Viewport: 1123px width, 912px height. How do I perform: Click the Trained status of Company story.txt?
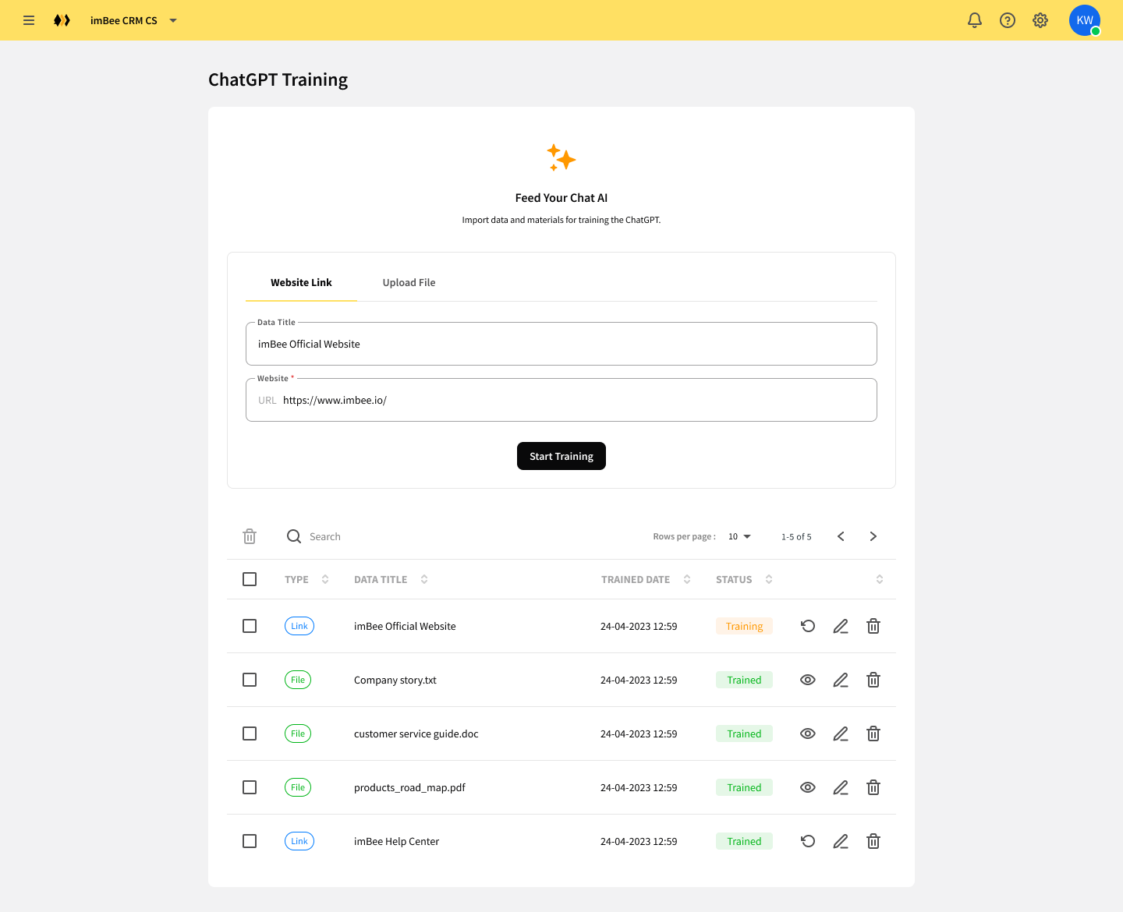tap(744, 680)
